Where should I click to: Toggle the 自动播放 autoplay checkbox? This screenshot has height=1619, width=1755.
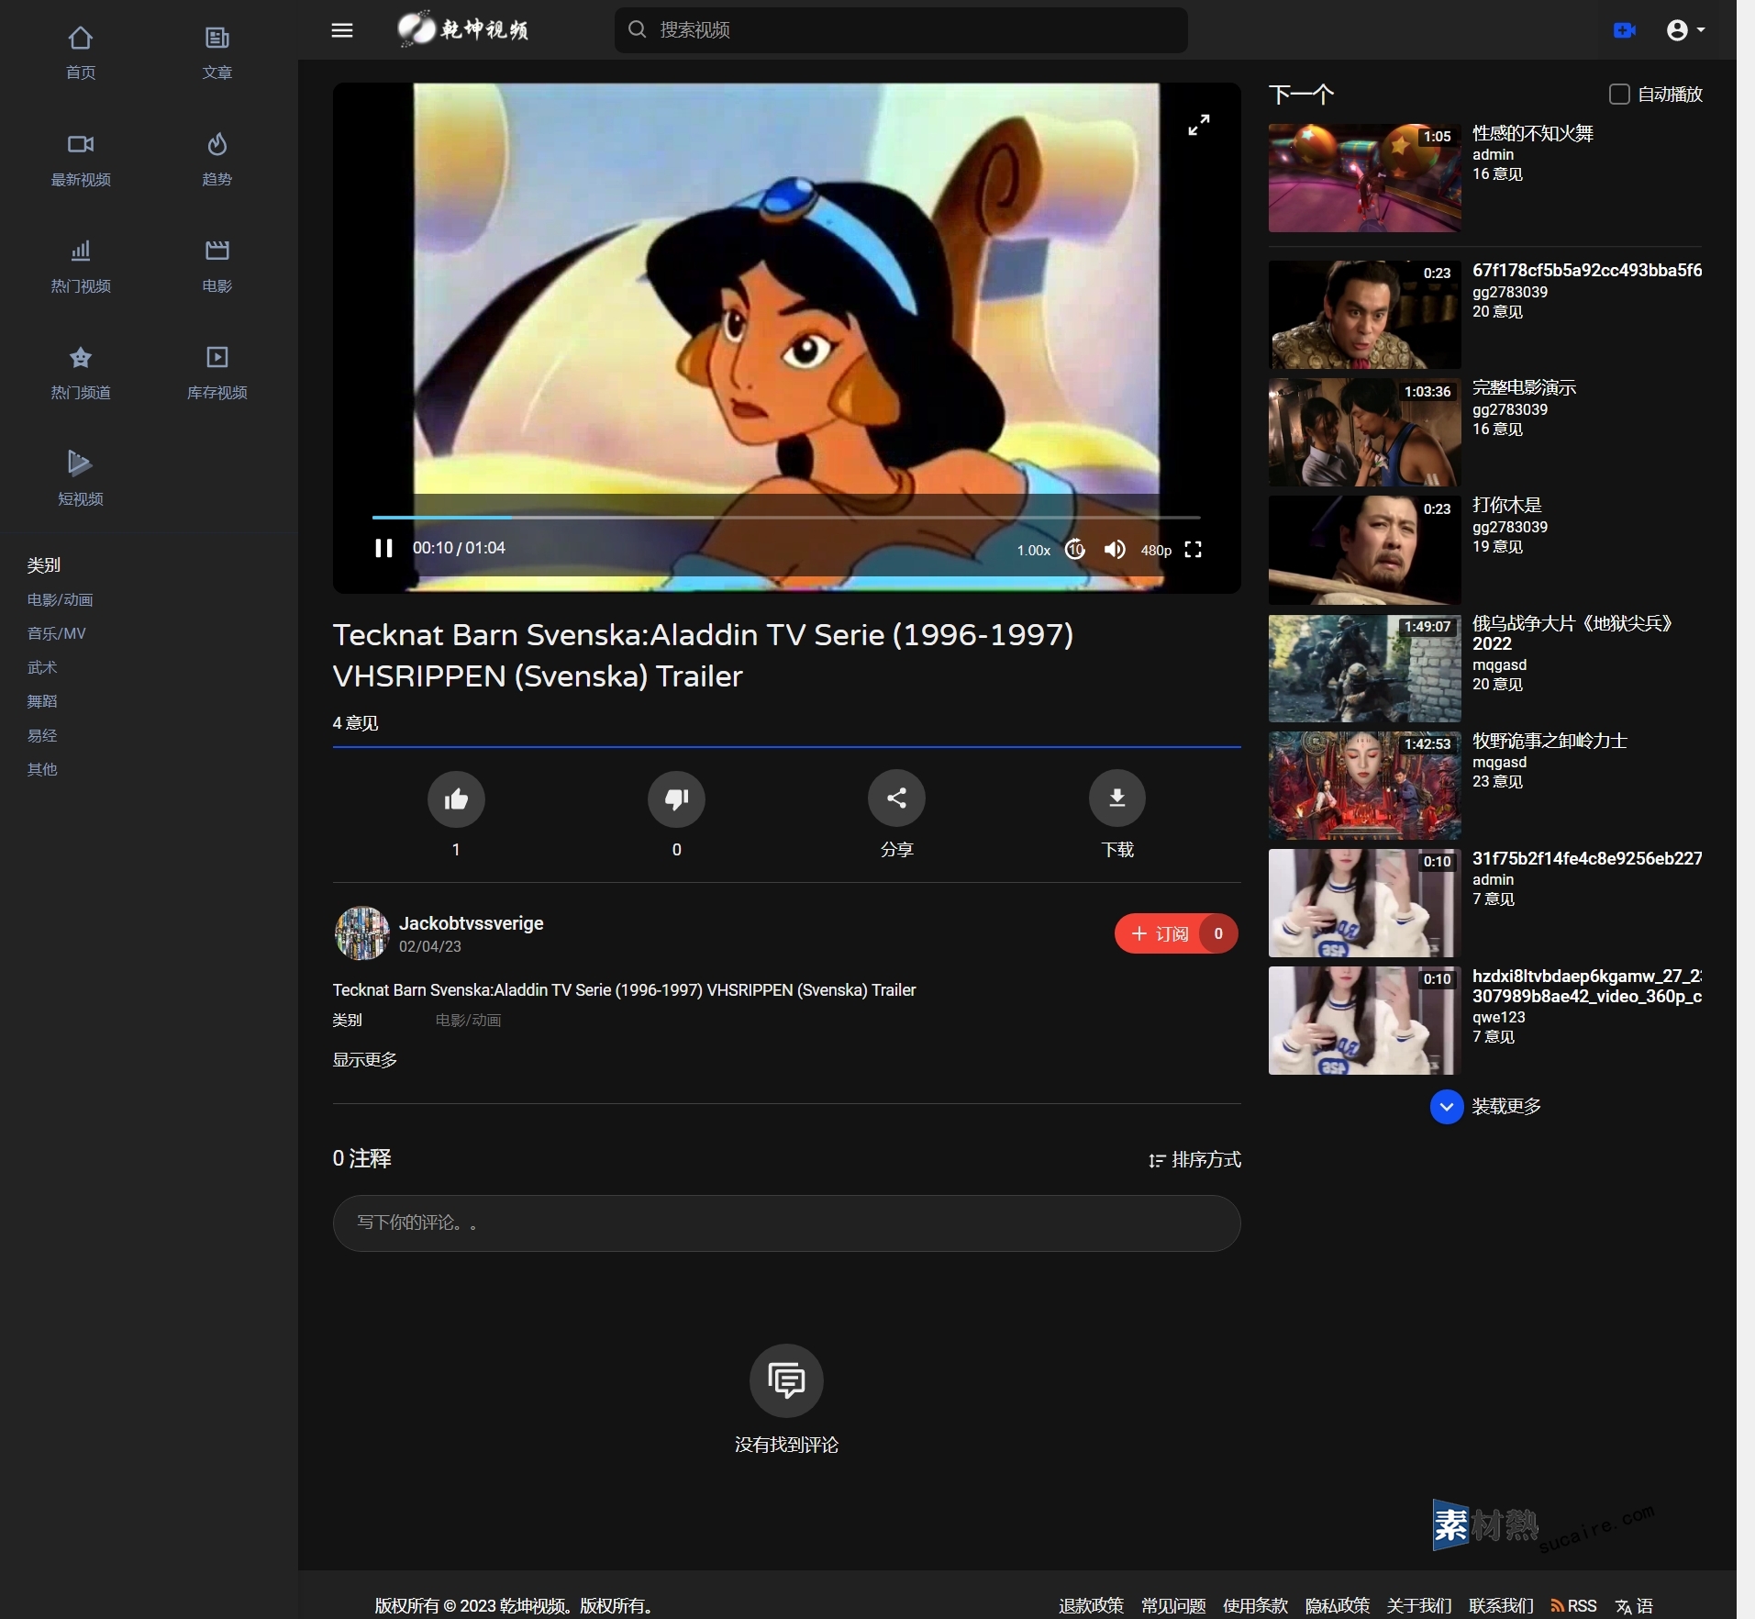pos(1619,94)
